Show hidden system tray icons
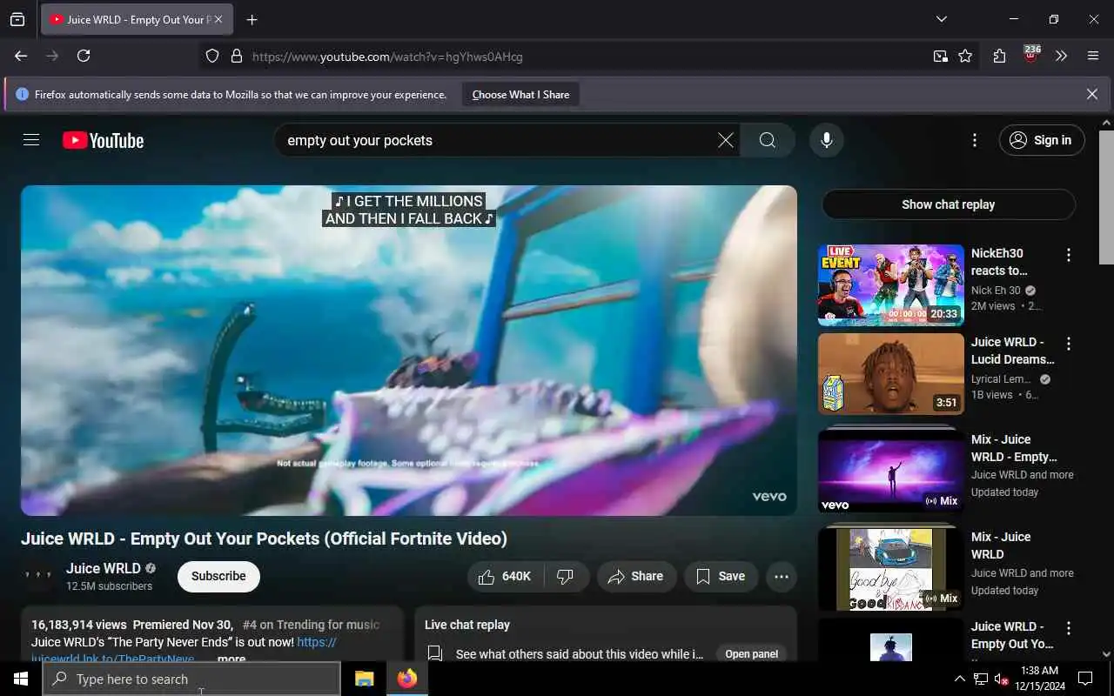The height and width of the screenshot is (696, 1114). click(959, 679)
